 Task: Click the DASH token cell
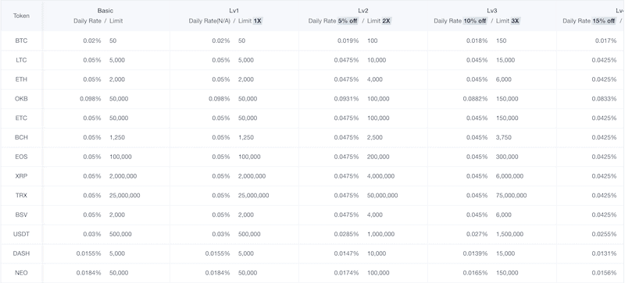click(21, 253)
